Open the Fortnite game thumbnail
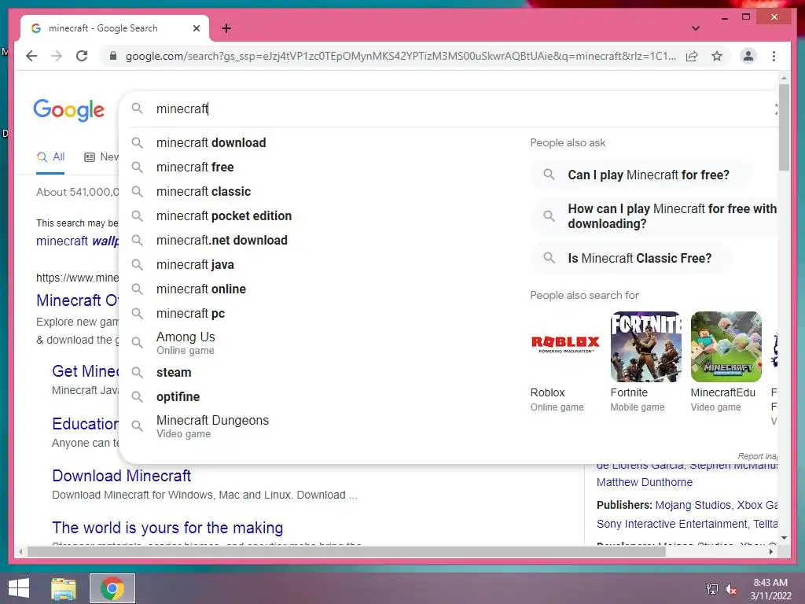 tap(646, 346)
